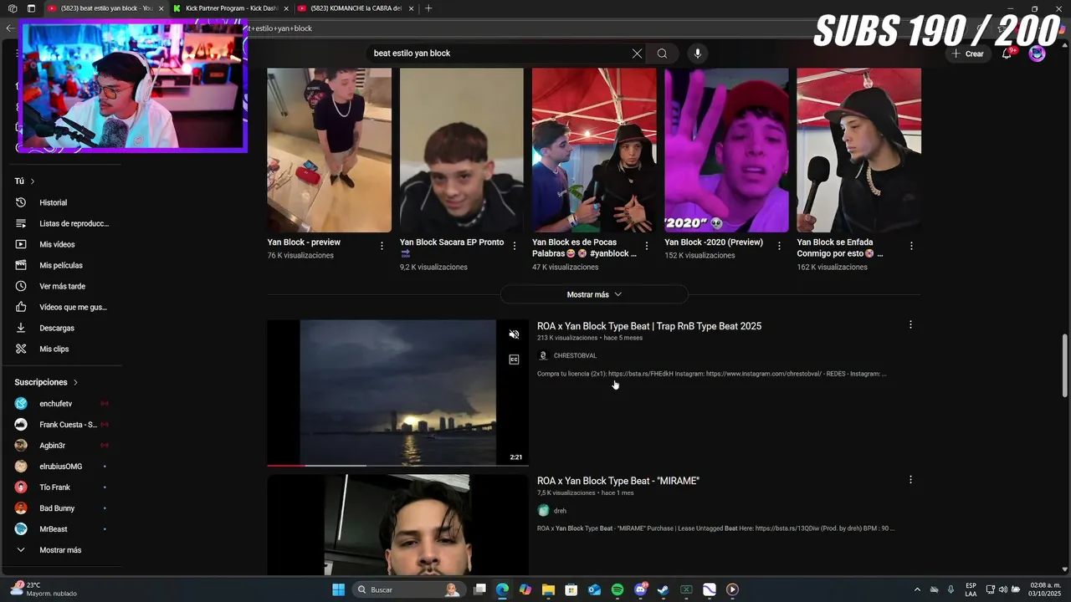This screenshot has width=1071, height=602.
Task: Click the magnifying glass search button
Action: (662, 54)
